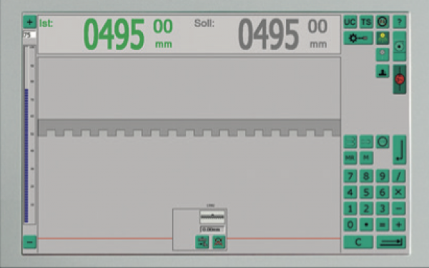This screenshot has height=268, width=429.
Task: Tap the M memory key
Action: (x=366, y=158)
